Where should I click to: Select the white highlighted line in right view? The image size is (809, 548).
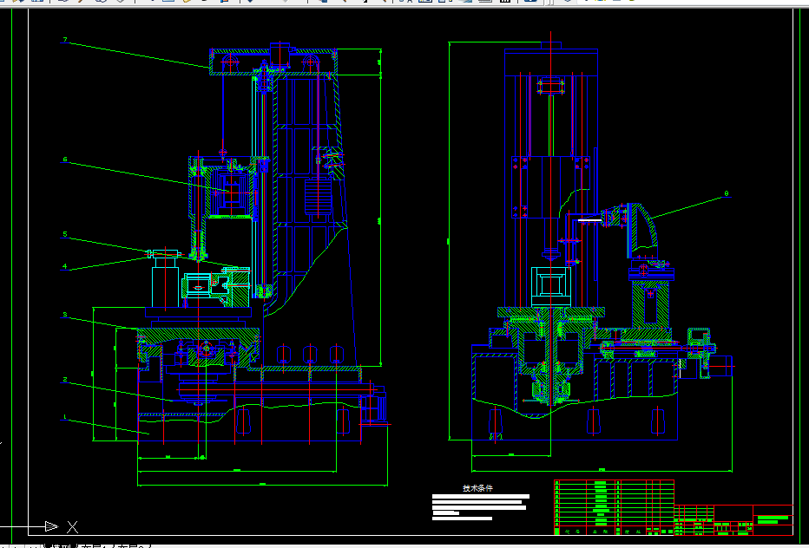click(589, 220)
